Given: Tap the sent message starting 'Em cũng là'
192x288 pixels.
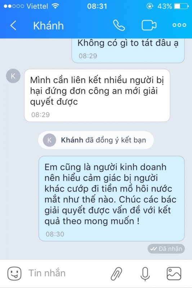Looking at the screenshot, I should coord(112,199).
